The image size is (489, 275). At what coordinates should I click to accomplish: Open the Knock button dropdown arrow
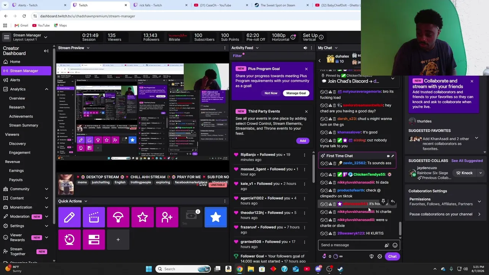481,173
